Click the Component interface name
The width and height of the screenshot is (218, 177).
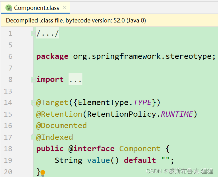(140, 149)
